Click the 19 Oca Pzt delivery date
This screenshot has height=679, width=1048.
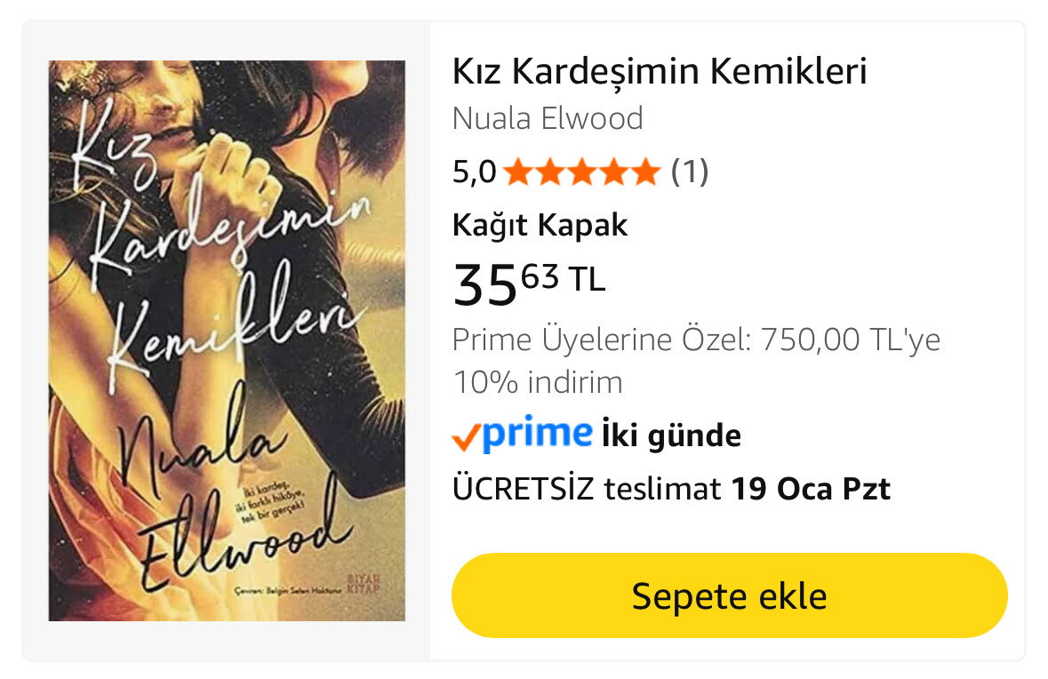click(x=811, y=489)
